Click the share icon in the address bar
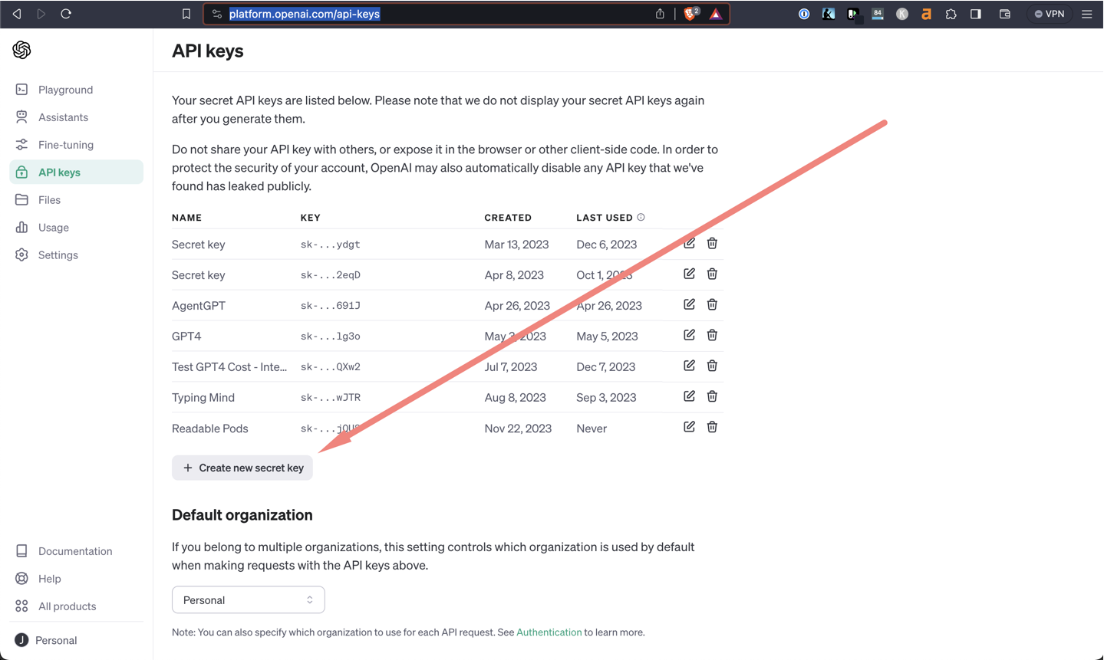The image size is (1104, 660). pyautogui.click(x=660, y=14)
